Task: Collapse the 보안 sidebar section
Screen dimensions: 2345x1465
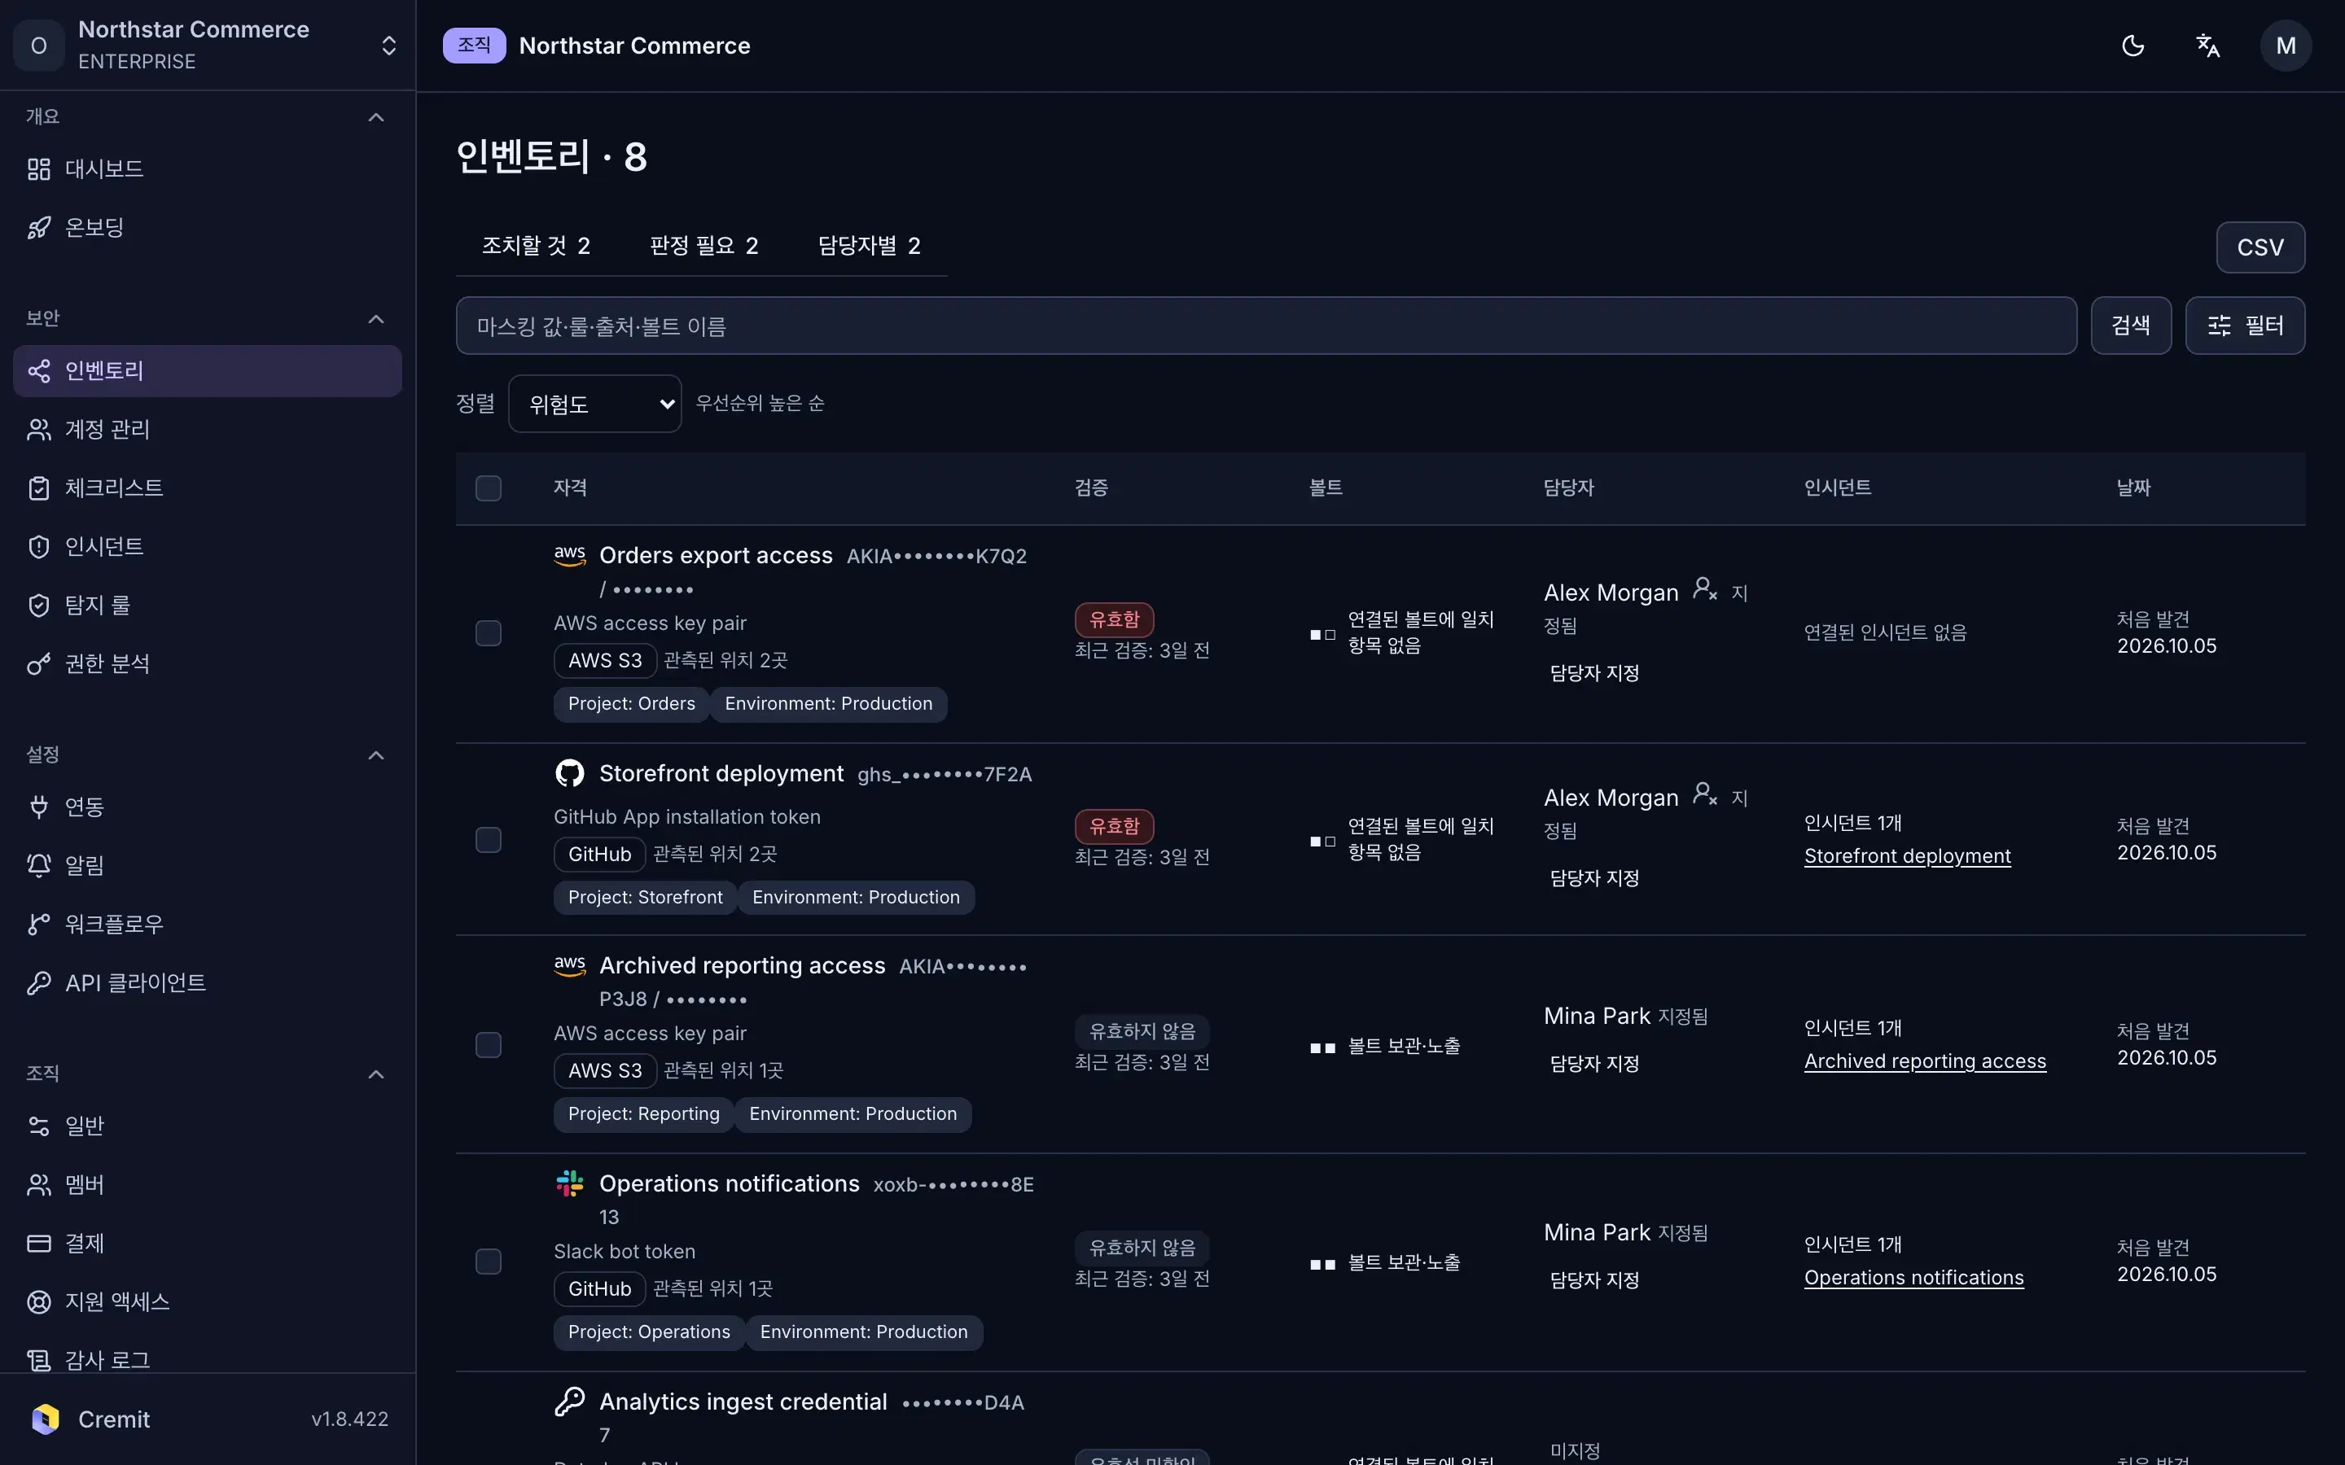Action: pyautogui.click(x=377, y=319)
